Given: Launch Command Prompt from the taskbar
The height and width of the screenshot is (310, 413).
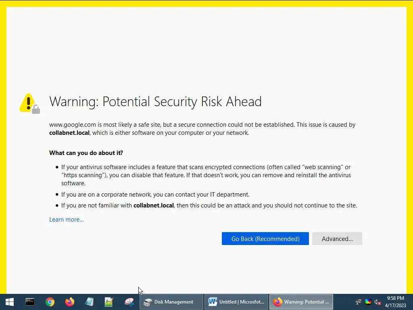Looking at the screenshot, I should (x=30, y=302).
